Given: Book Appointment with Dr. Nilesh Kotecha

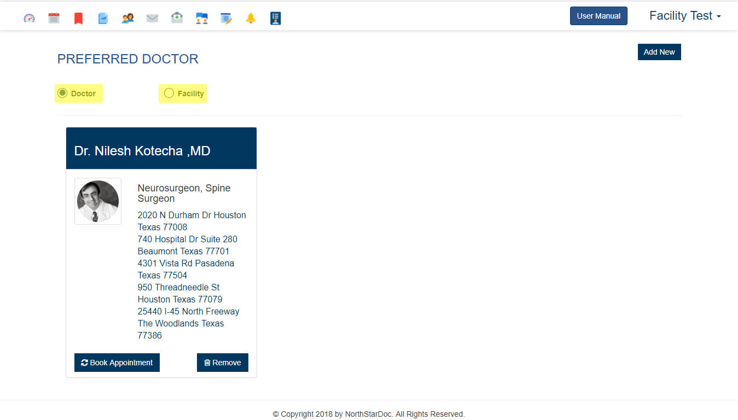Looking at the screenshot, I should [117, 363].
